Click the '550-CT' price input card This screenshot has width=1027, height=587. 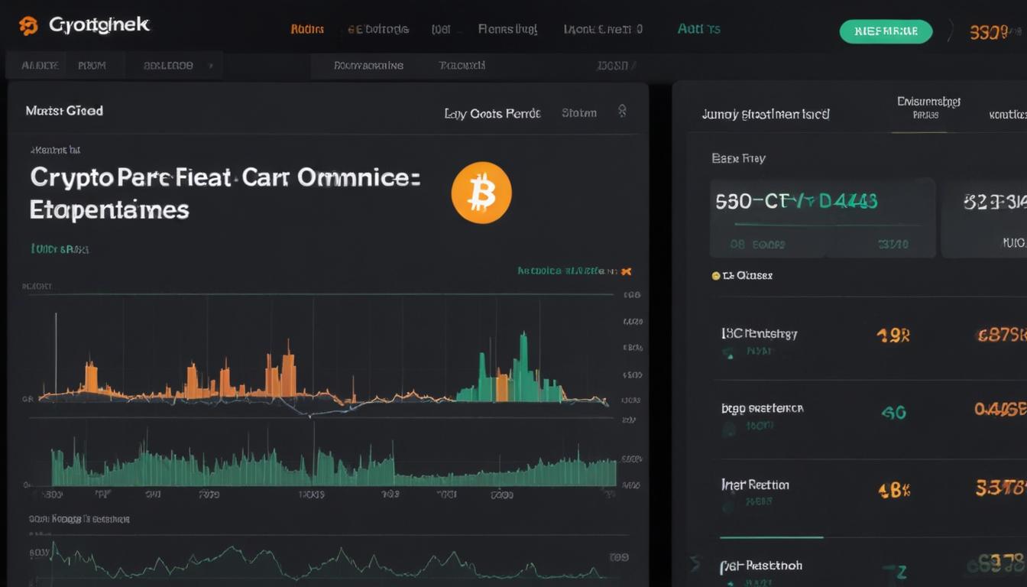tap(823, 216)
